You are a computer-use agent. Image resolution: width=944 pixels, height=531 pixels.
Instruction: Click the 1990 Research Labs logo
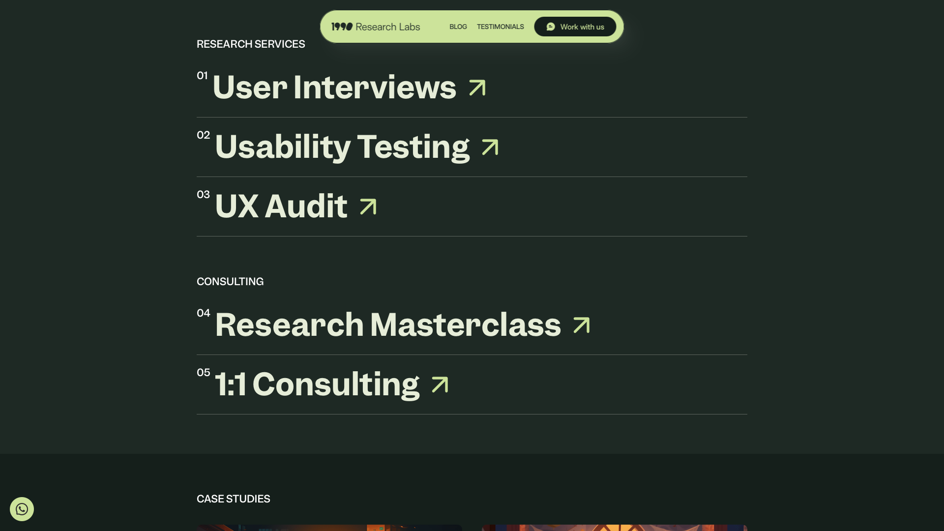(x=376, y=27)
